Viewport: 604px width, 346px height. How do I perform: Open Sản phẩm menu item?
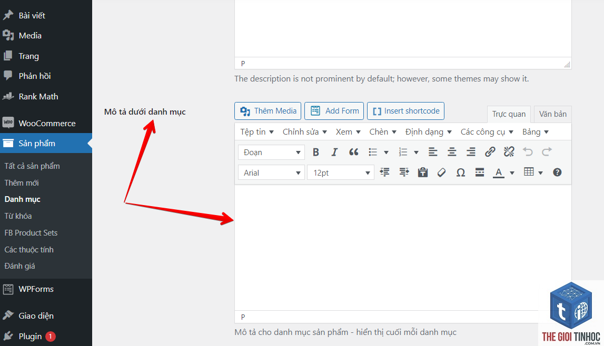click(46, 143)
